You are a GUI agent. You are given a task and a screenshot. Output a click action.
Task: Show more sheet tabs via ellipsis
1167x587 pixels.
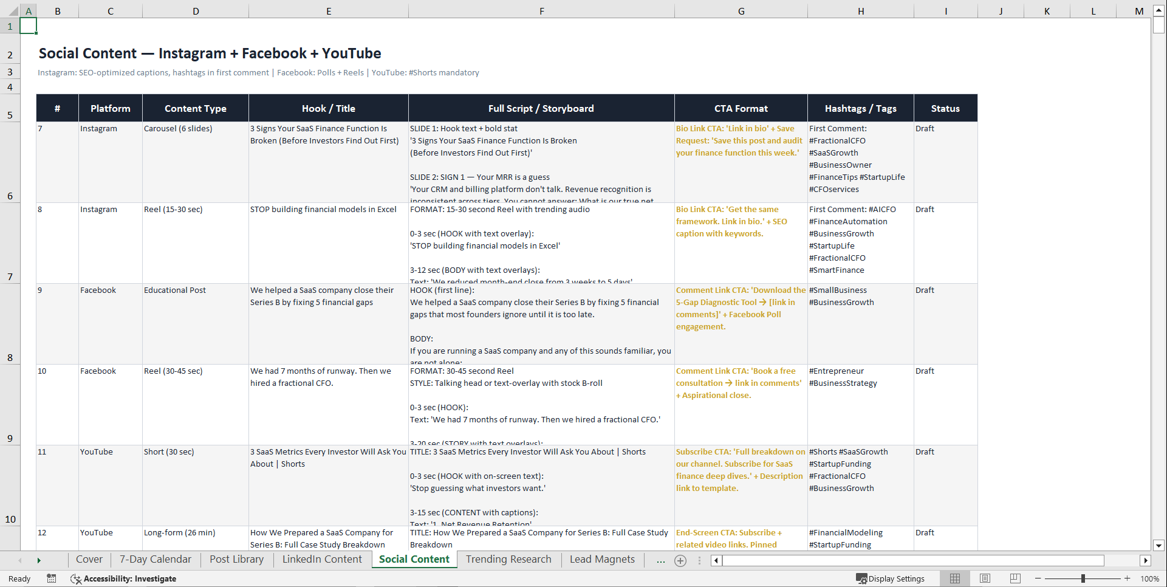coord(661,560)
